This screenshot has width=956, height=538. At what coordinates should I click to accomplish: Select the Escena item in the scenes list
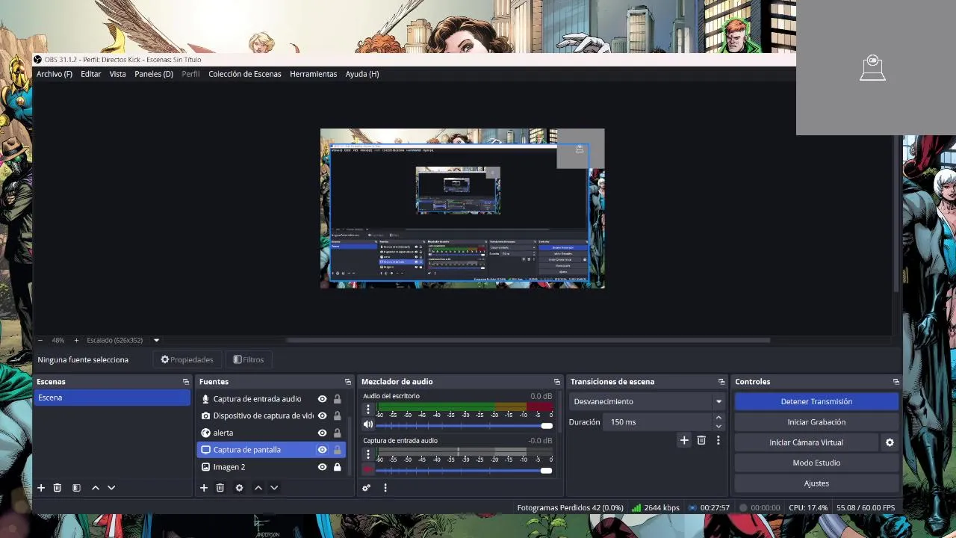click(112, 398)
